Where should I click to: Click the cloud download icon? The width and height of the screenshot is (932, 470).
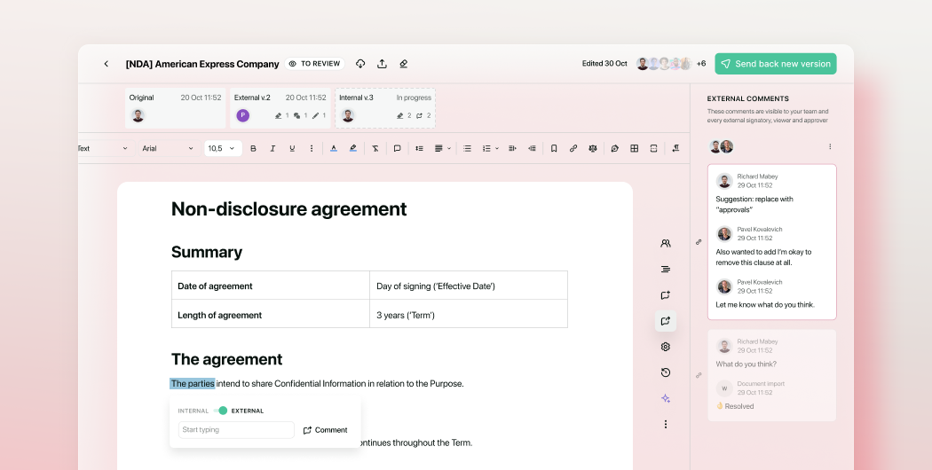coord(360,64)
